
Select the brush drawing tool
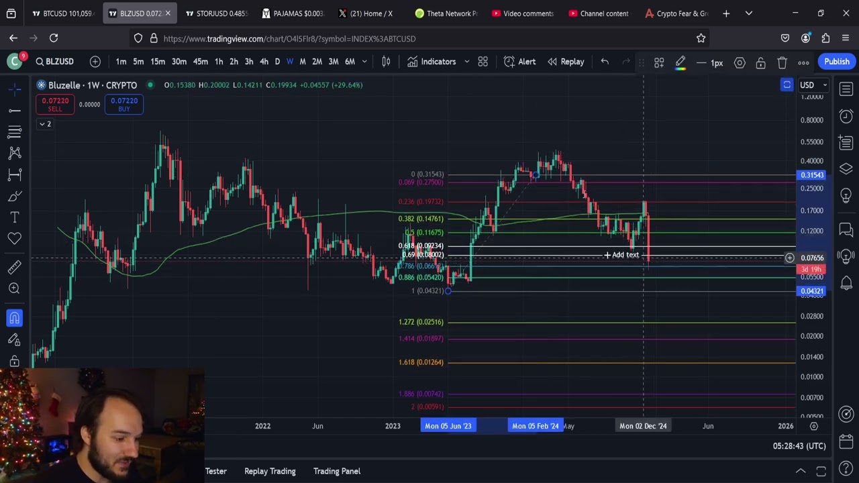pos(14,196)
